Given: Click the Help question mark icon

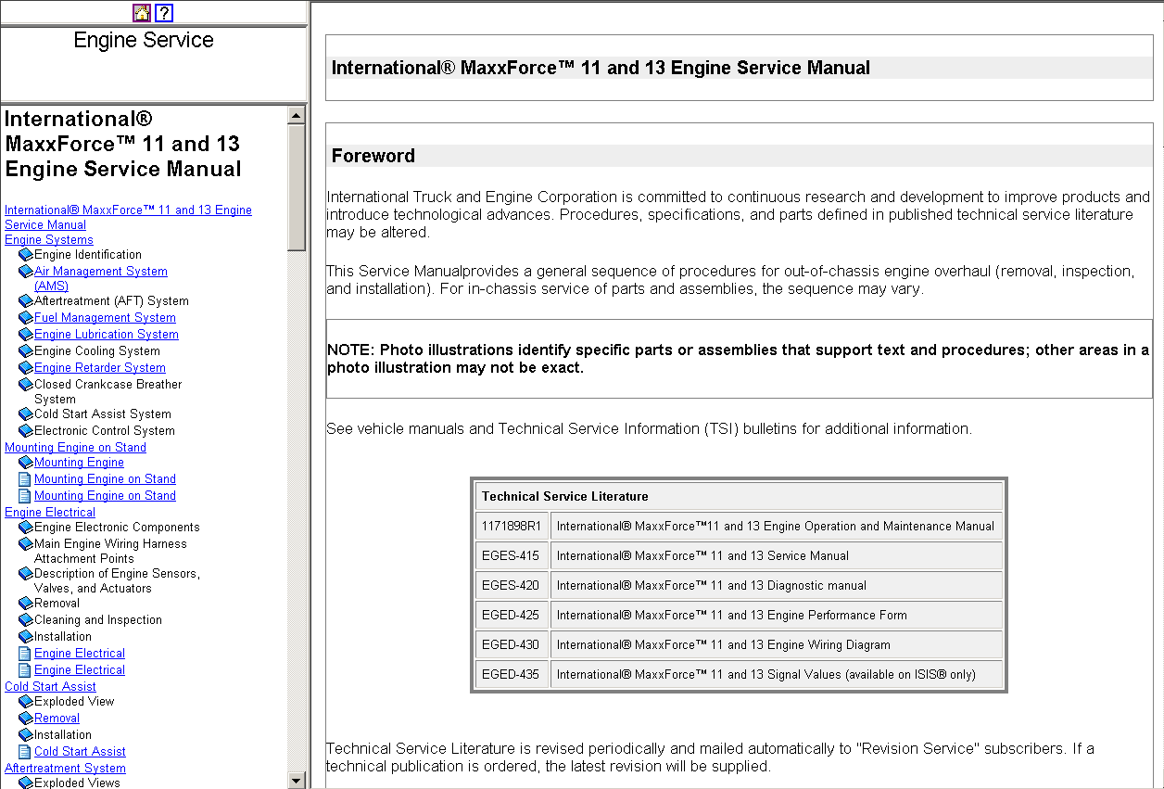Looking at the screenshot, I should pyautogui.click(x=164, y=13).
